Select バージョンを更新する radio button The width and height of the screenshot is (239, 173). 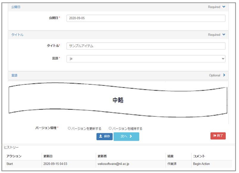point(69,128)
